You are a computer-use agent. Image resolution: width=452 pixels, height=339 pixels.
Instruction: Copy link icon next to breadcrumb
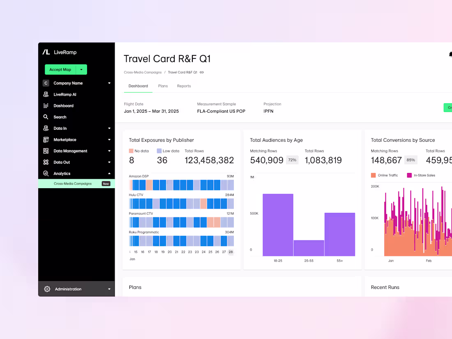[202, 72]
